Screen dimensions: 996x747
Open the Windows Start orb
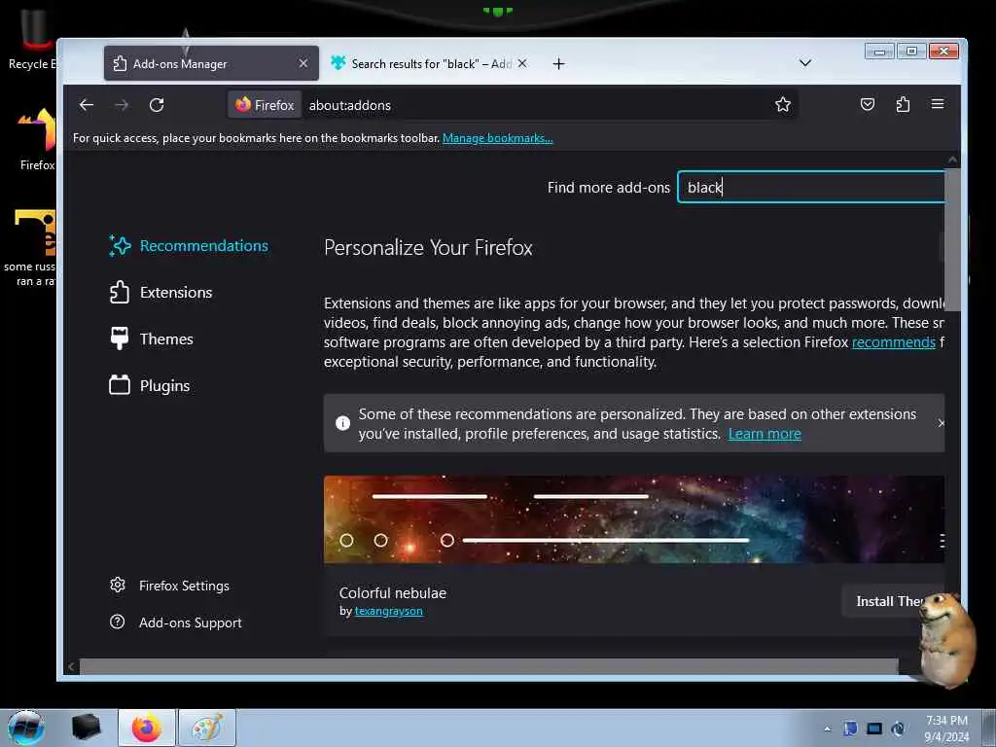pos(26,728)
